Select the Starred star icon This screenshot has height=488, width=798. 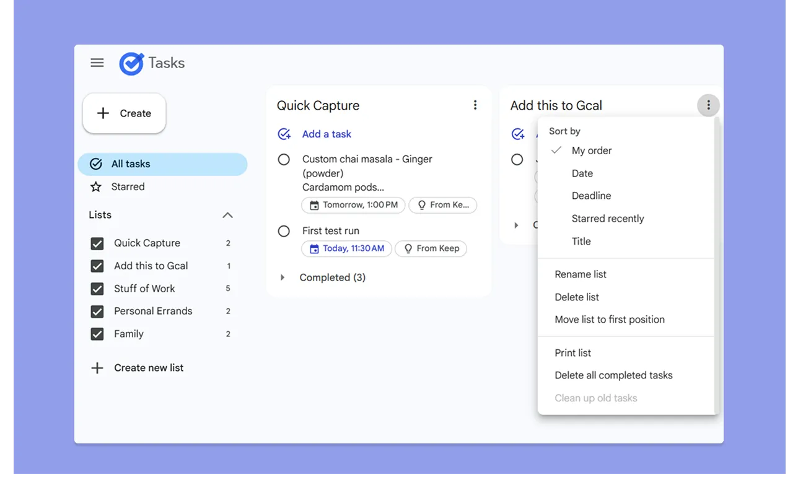pyautogui.click(x=97, y=186)
